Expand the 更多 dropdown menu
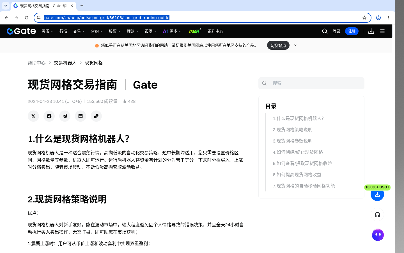The width and height of the screenshot is (404, 253). coord(172,31)
